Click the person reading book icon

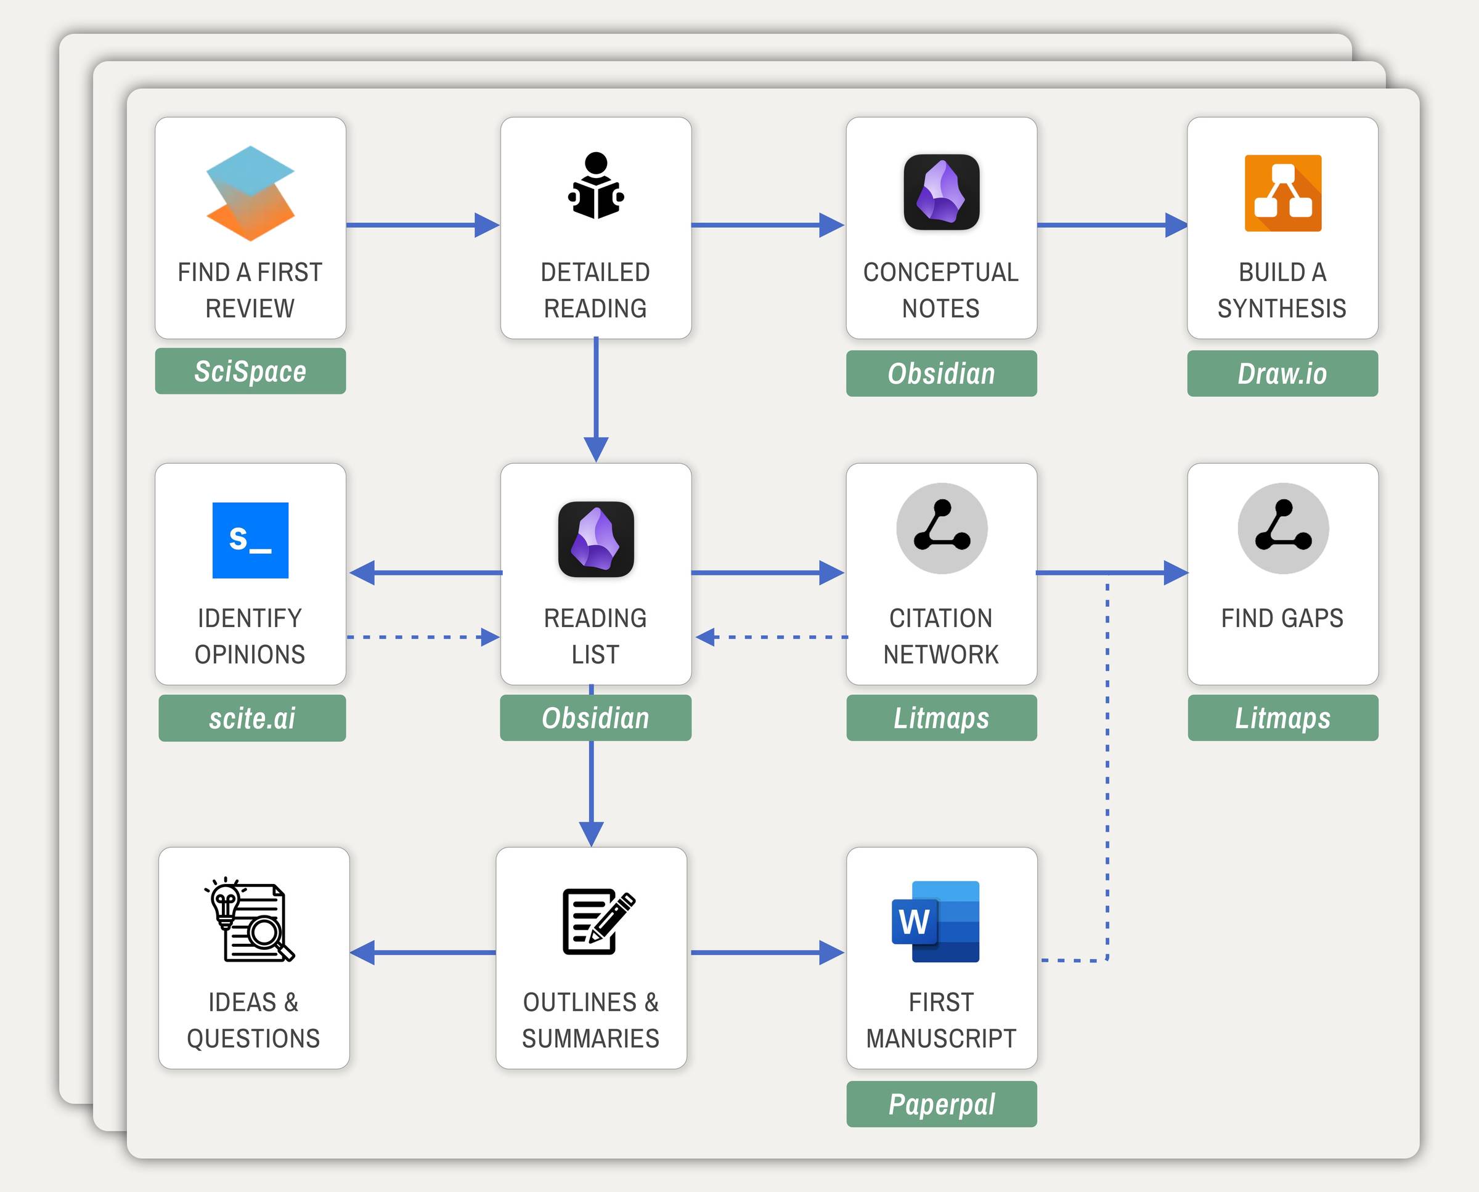(x=595, y=186)
